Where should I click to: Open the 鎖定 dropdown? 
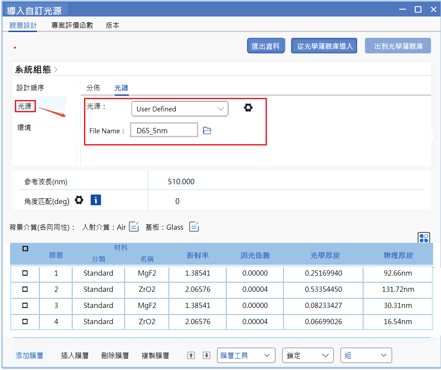pos(308,356)
